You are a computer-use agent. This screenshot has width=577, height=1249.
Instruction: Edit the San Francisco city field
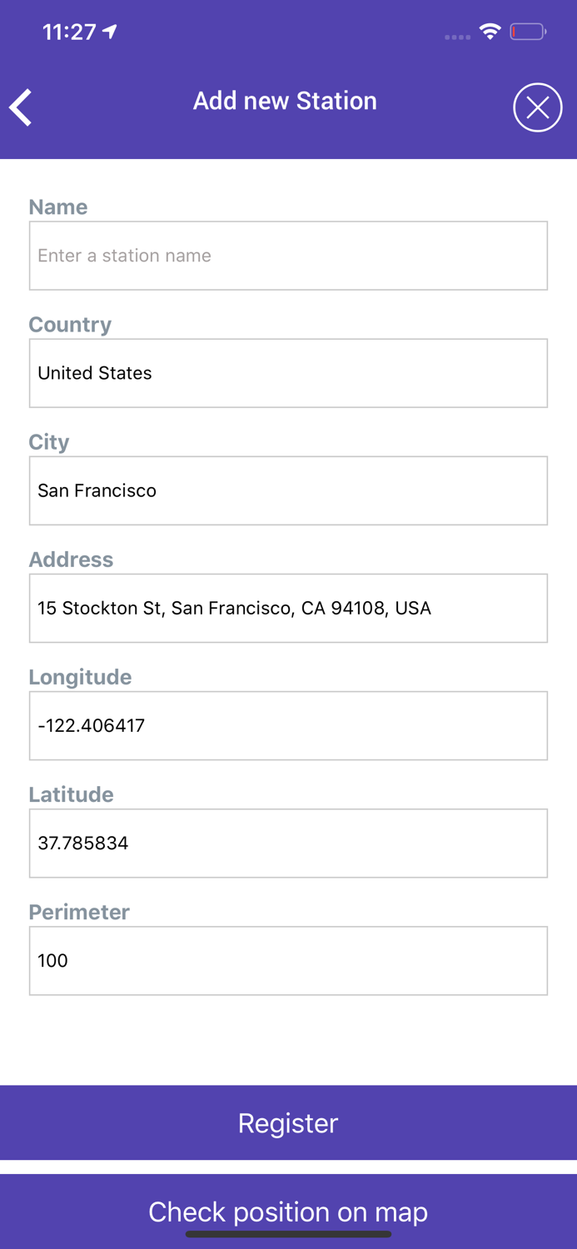pyautogui.click(x=288, y=490)
